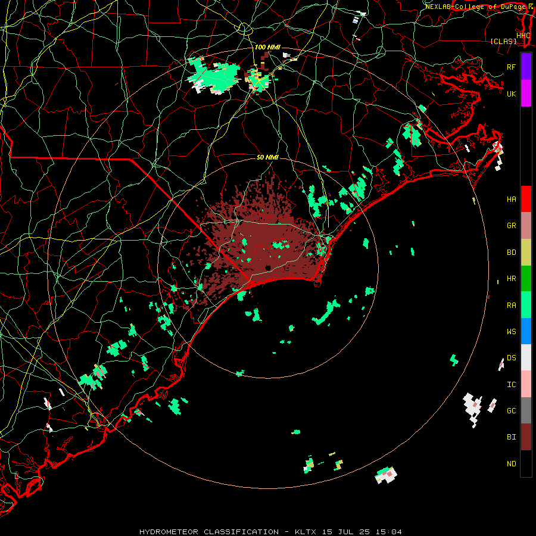Pick the dark green HR heavy rain swatch
The image size is (536, 536).
click(526, 279)
